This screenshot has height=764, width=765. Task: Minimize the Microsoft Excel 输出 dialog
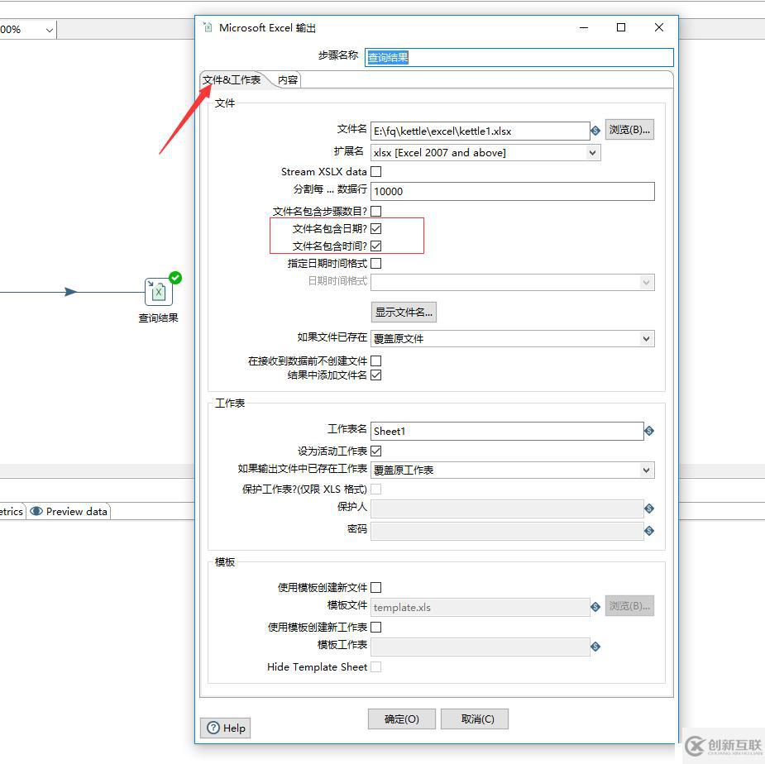click(584, 27)
